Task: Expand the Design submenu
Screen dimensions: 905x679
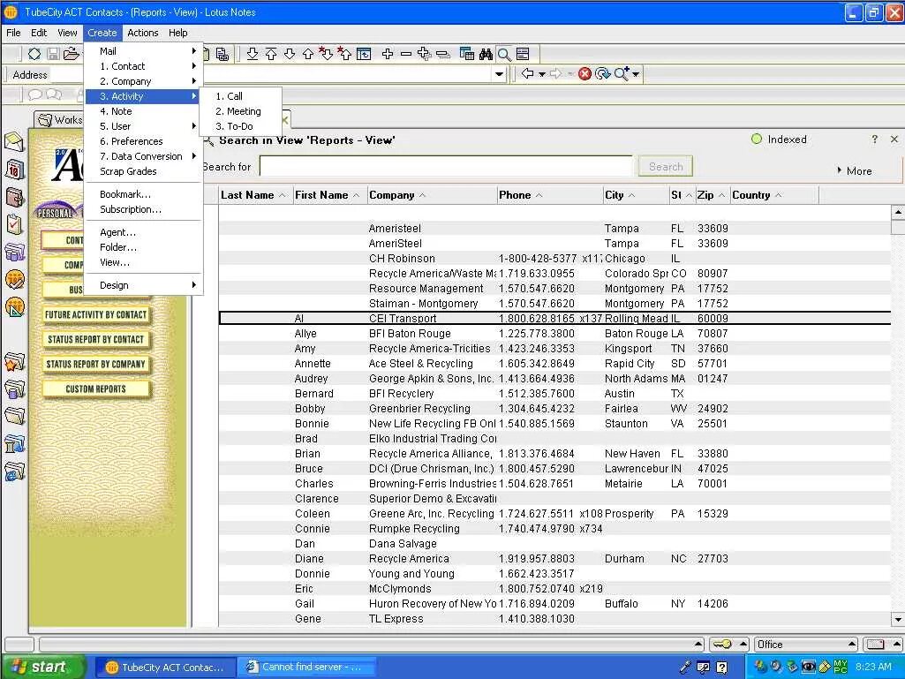Action: 143,285
